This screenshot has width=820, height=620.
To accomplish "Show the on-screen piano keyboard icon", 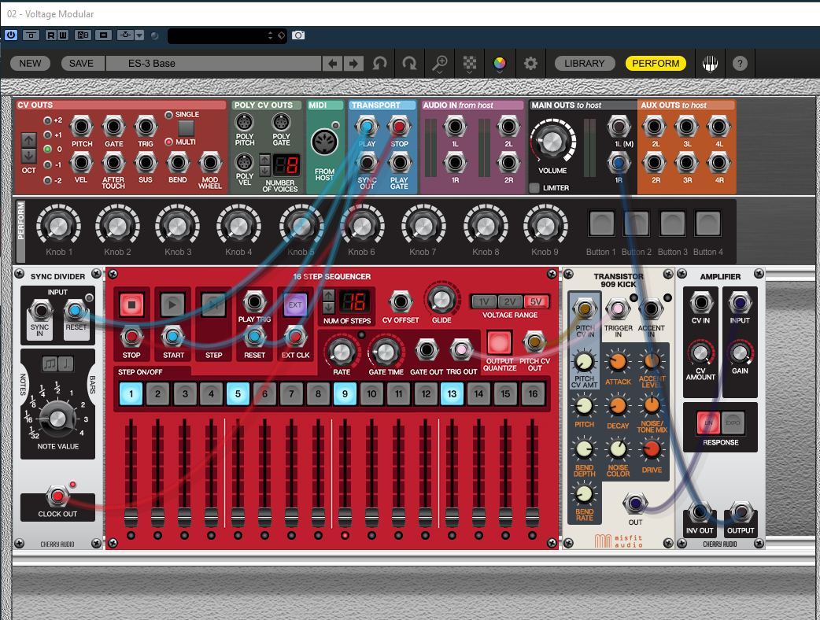I will pos(710,64).
